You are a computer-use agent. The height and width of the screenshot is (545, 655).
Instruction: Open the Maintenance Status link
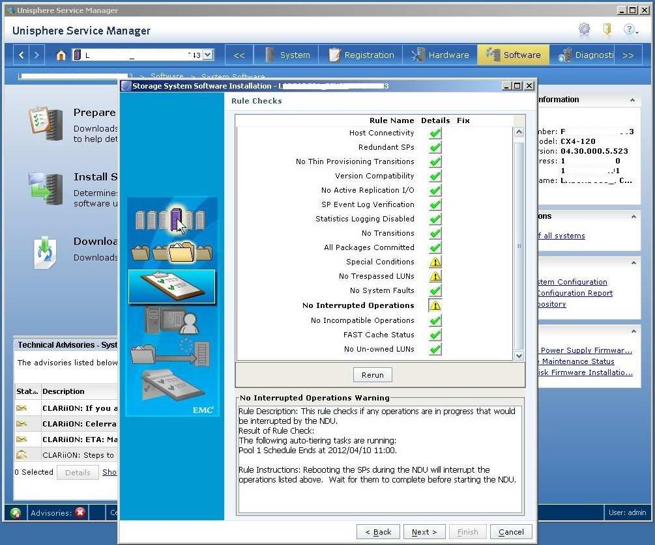[577, 361]
